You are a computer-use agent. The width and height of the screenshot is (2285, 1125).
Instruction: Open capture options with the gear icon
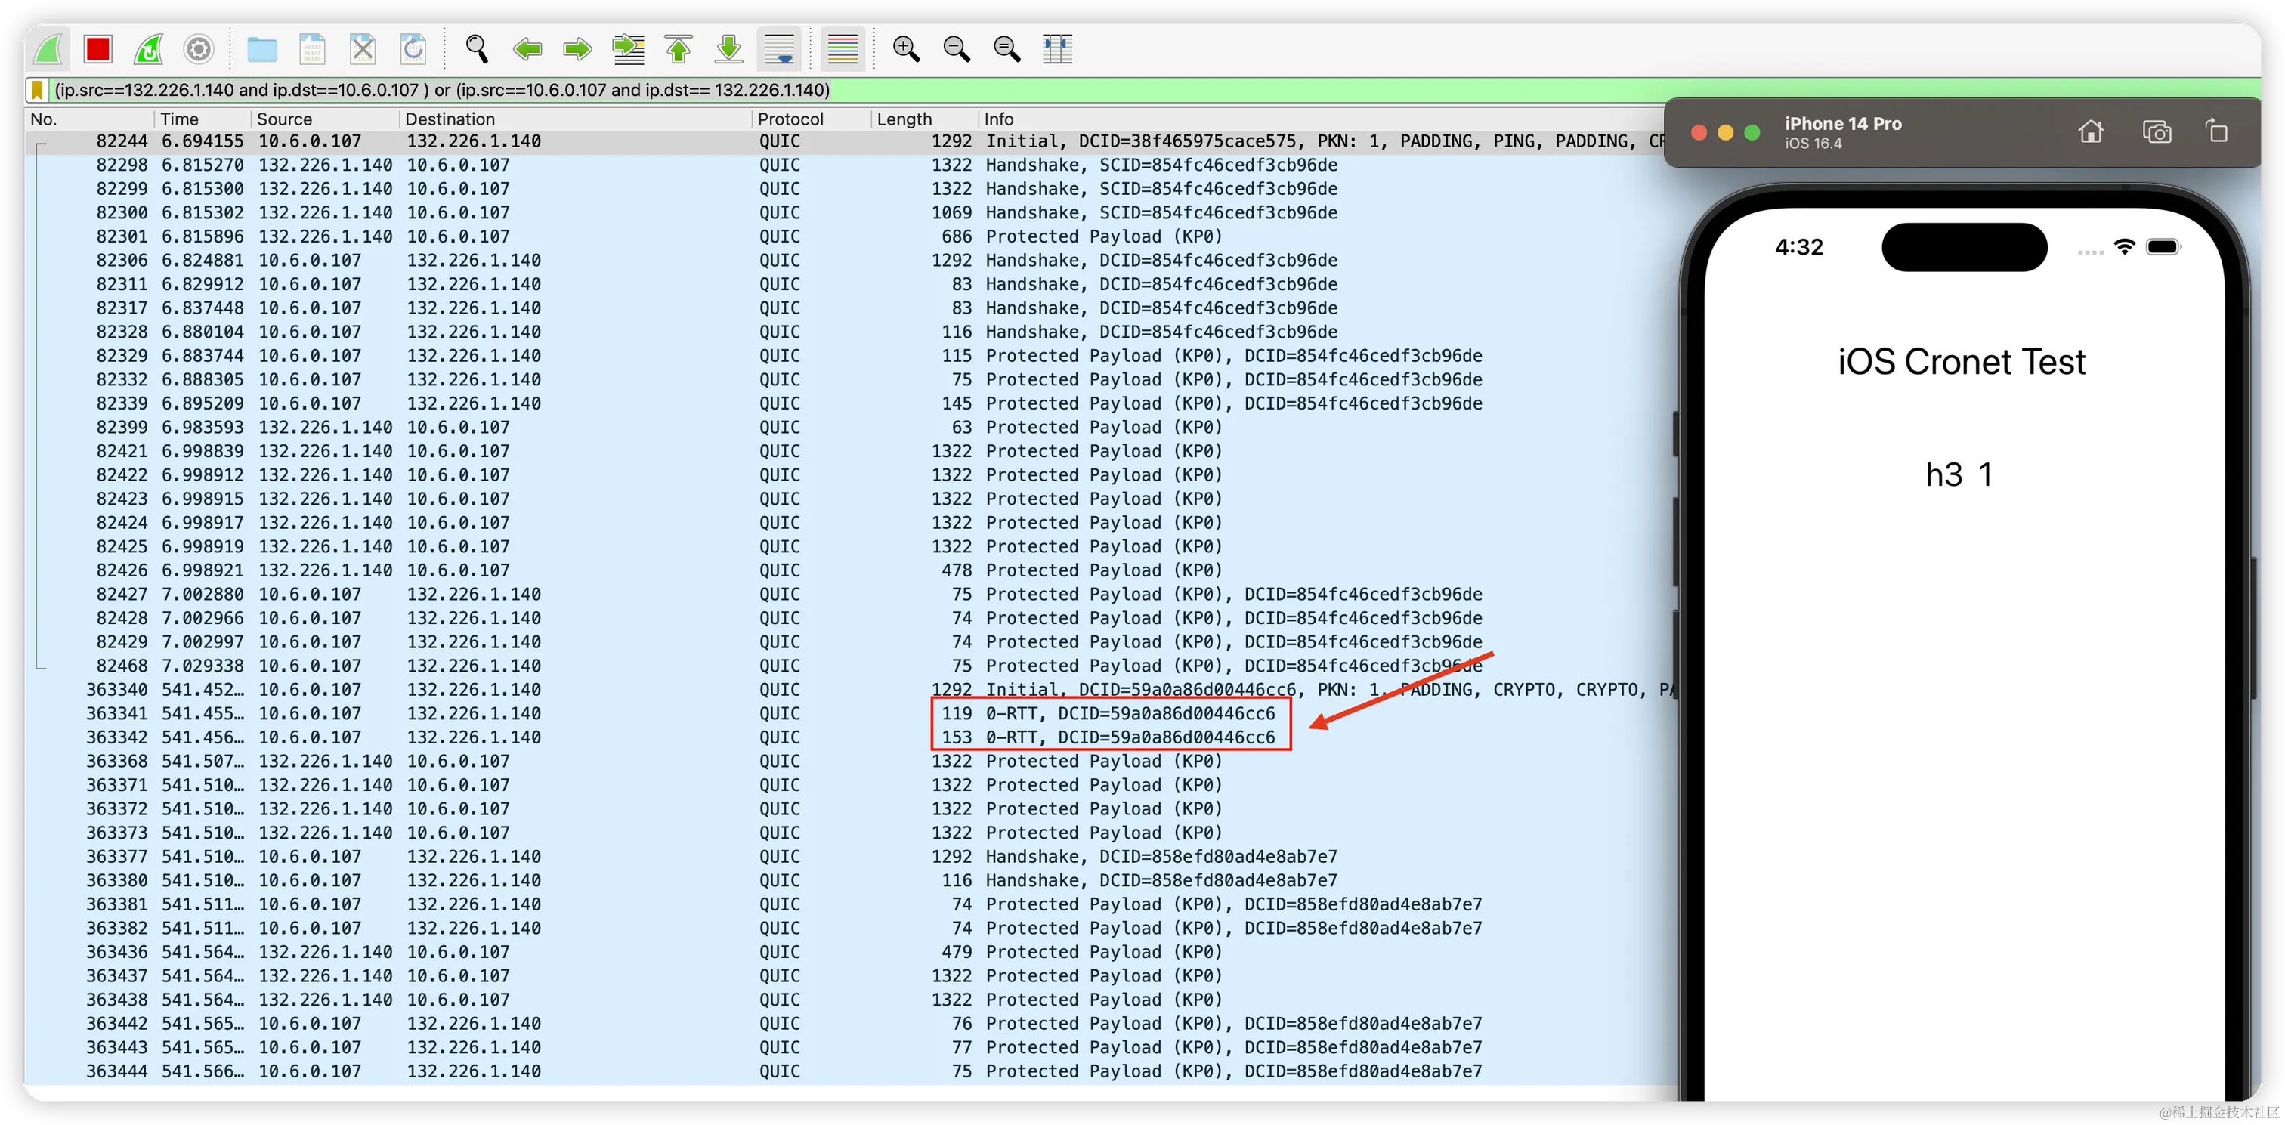coord(198,49)
